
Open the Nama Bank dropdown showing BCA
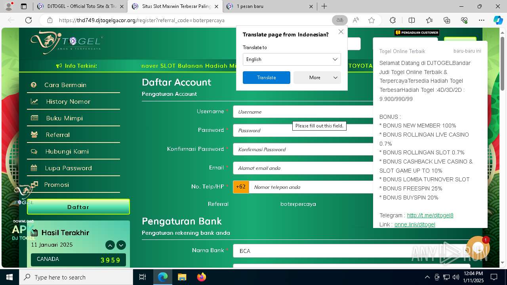pos(352,251)
